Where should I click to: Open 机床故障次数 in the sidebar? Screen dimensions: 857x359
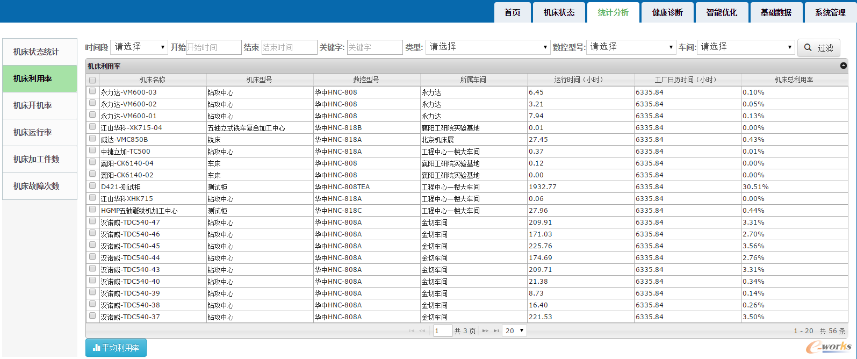(40, 186)
